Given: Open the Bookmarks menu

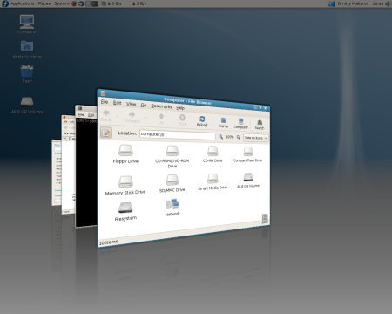Looking at the screenshot, I should tap(161, 106).
